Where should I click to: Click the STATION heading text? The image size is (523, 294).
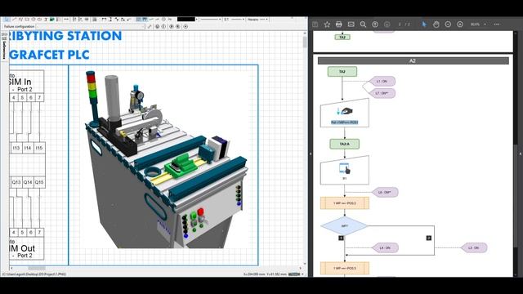[x=95, y=36]
